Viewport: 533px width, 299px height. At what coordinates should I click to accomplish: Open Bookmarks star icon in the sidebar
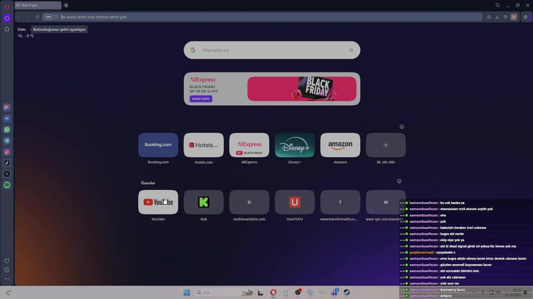tap(7, 29)
